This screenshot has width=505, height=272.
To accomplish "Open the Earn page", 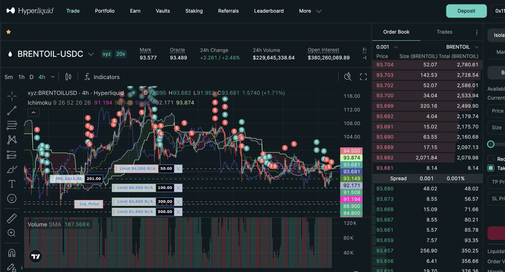I will [x=135, y=11].
